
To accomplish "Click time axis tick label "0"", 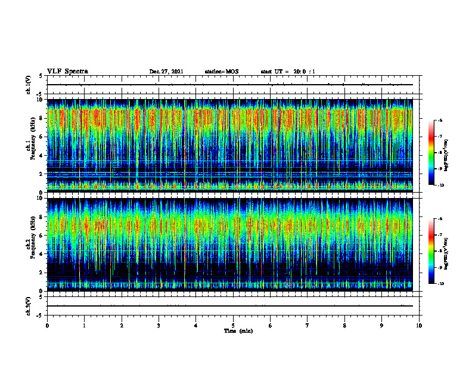I will 47,326.
